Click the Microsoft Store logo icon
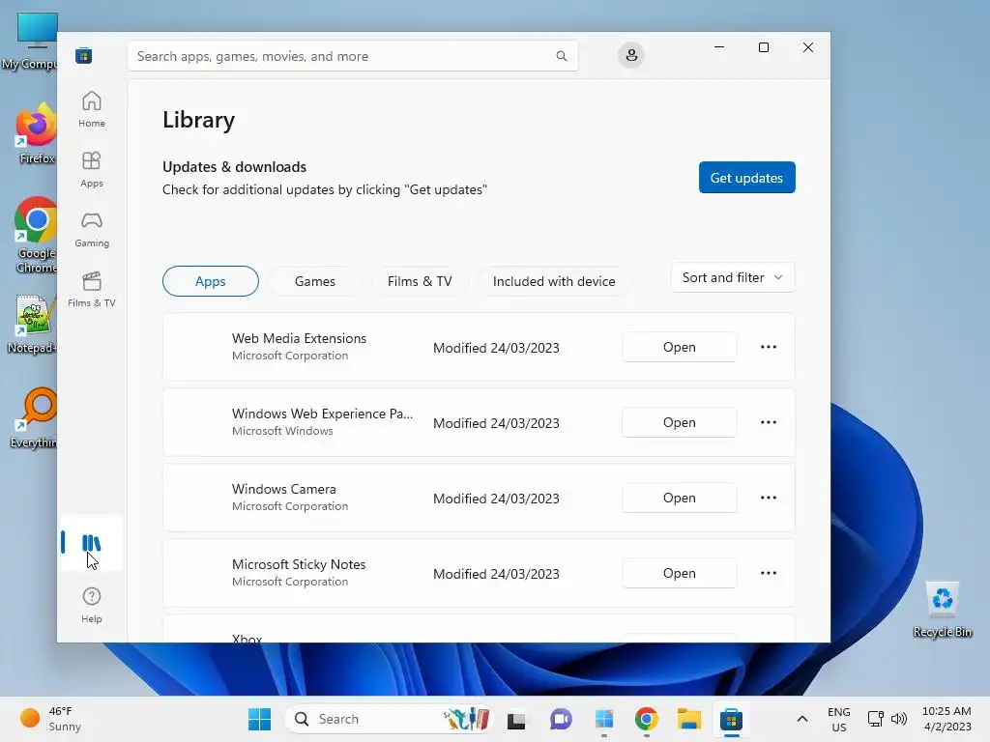990x742 pixels. point(83,56)
